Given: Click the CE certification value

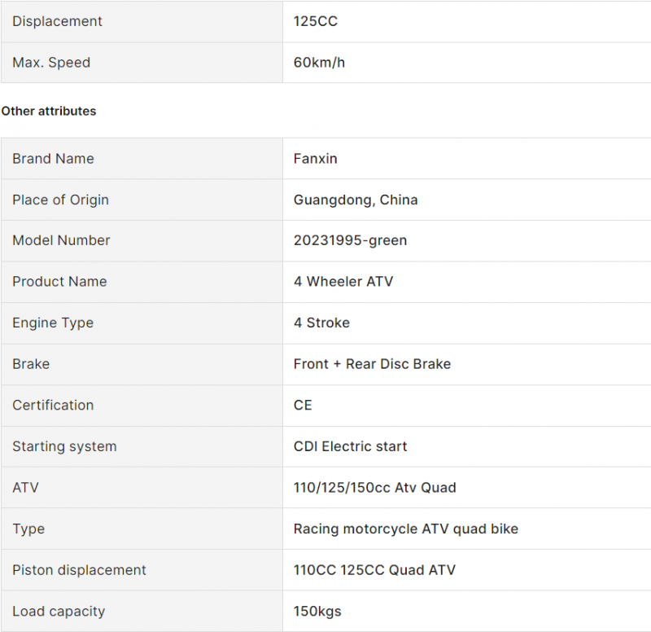Looking at the screenshot, I should (x=303, y=405).
